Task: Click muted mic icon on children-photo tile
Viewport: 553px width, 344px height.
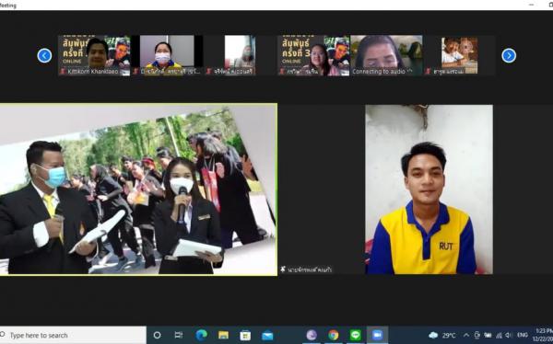Action: tap(428, 72)
